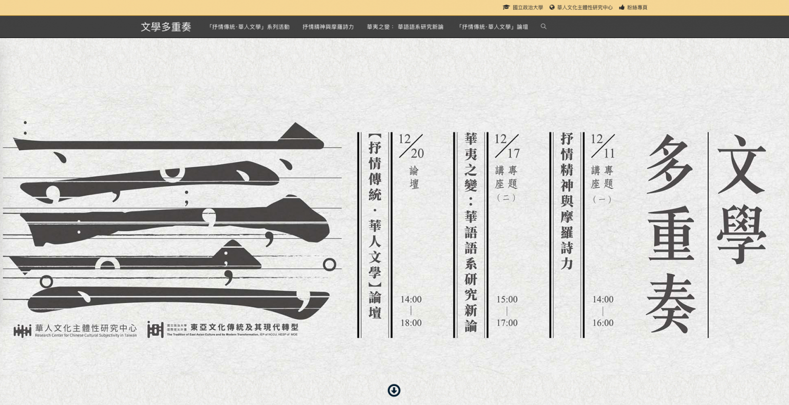The width and height of the screenshot is (789, 405).
Task: Click the Research Center for Chinese Cultural Subjectivity logo
Action: point(75,330)
